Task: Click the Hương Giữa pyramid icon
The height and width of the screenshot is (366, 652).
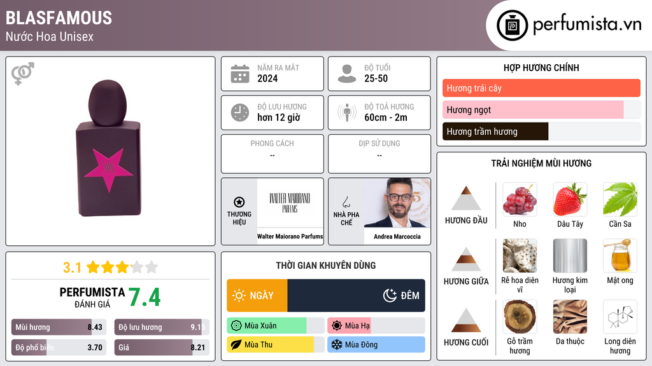Action: click(x=466, y=259)
